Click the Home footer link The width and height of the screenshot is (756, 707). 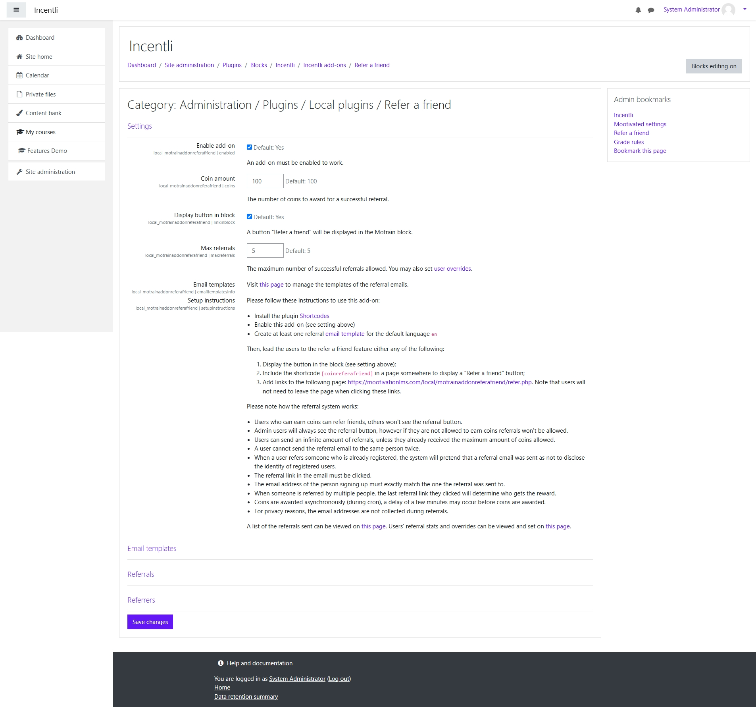click(222, 688)
